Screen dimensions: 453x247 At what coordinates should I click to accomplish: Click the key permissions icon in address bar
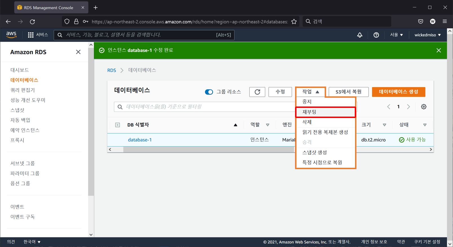click(x=85, y=22)
